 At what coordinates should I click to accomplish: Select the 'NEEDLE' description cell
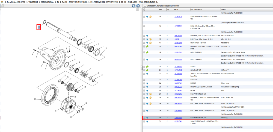click(x=193, y=83)
